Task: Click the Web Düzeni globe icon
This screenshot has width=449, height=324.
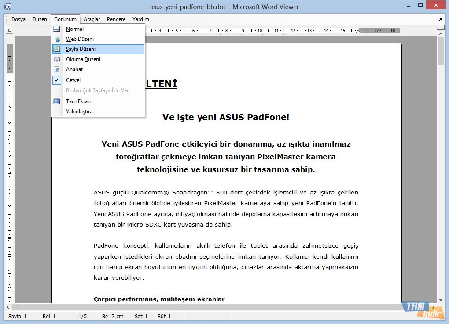Action: point(57,39)
